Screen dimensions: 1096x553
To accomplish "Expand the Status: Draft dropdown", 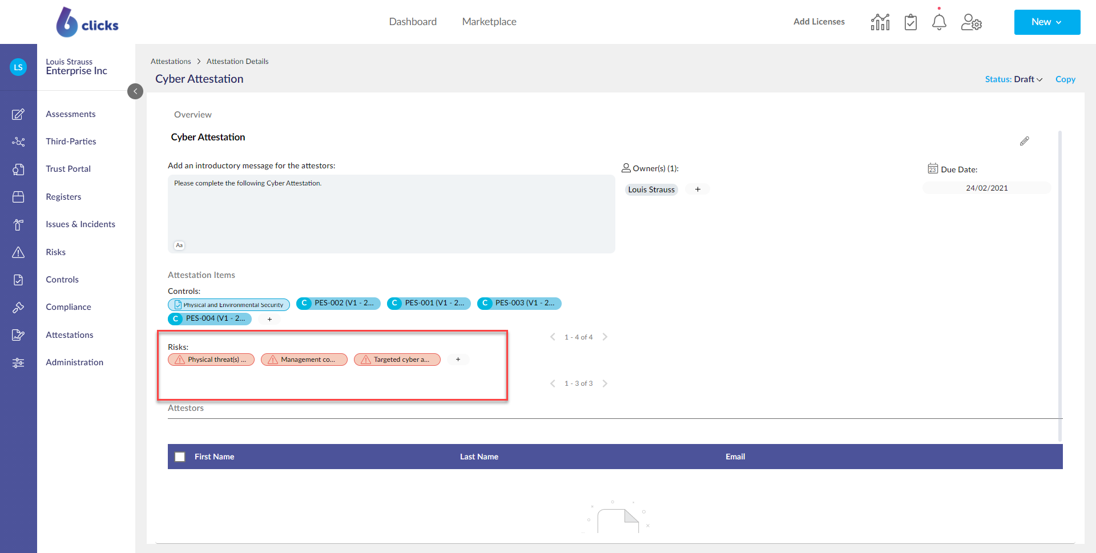I will (x=1014, y=79).
